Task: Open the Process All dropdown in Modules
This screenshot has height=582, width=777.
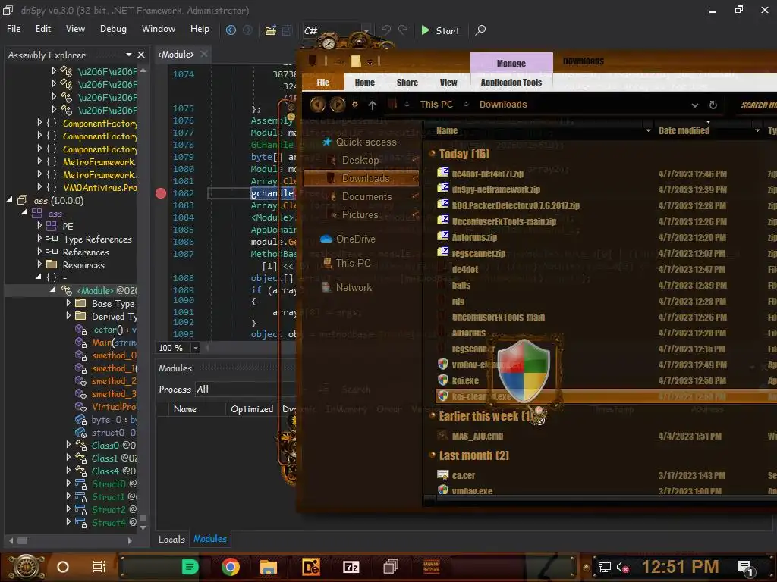Action: click(x=245, y=389)
